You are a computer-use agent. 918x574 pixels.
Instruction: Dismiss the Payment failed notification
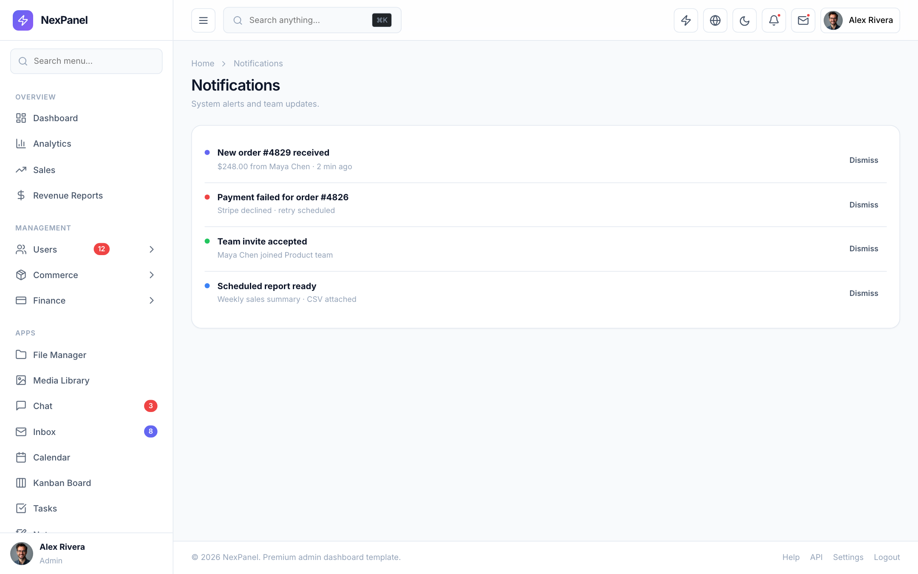coord(864,205)
